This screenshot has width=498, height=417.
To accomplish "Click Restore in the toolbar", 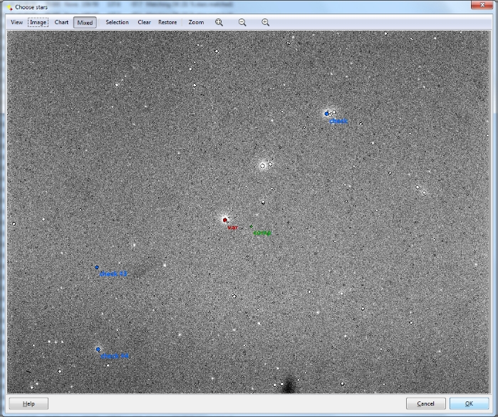I will click(167, 22).
